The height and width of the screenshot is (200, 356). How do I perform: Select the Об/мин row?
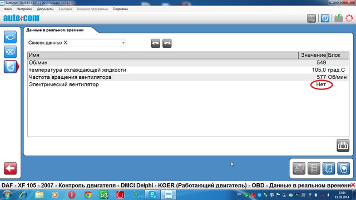point(189,63)
